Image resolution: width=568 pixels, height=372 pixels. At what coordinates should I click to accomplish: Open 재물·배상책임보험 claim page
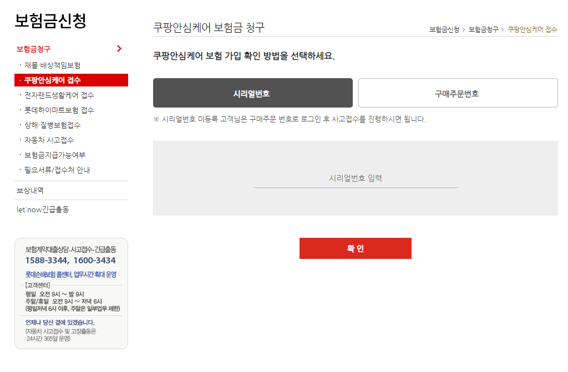pos(54,65)
